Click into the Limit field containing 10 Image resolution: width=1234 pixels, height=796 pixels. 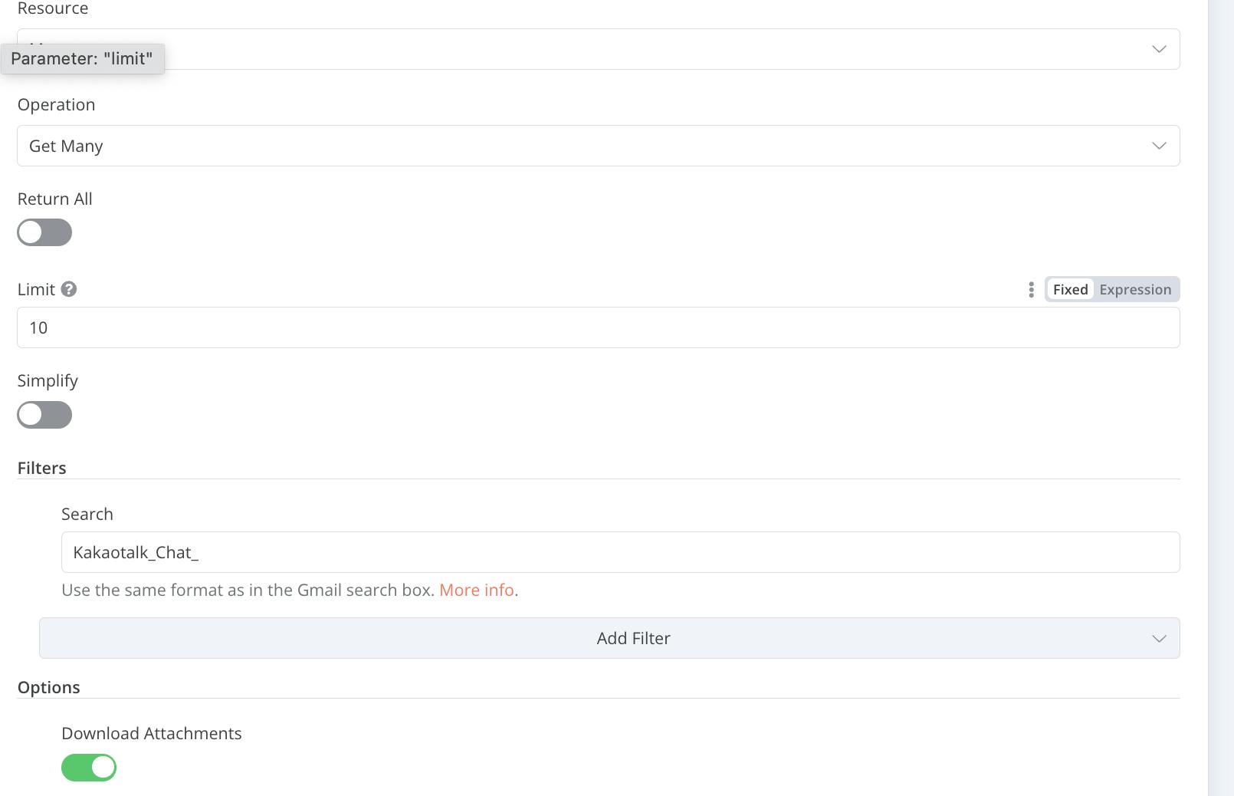[x=598, y=327]
